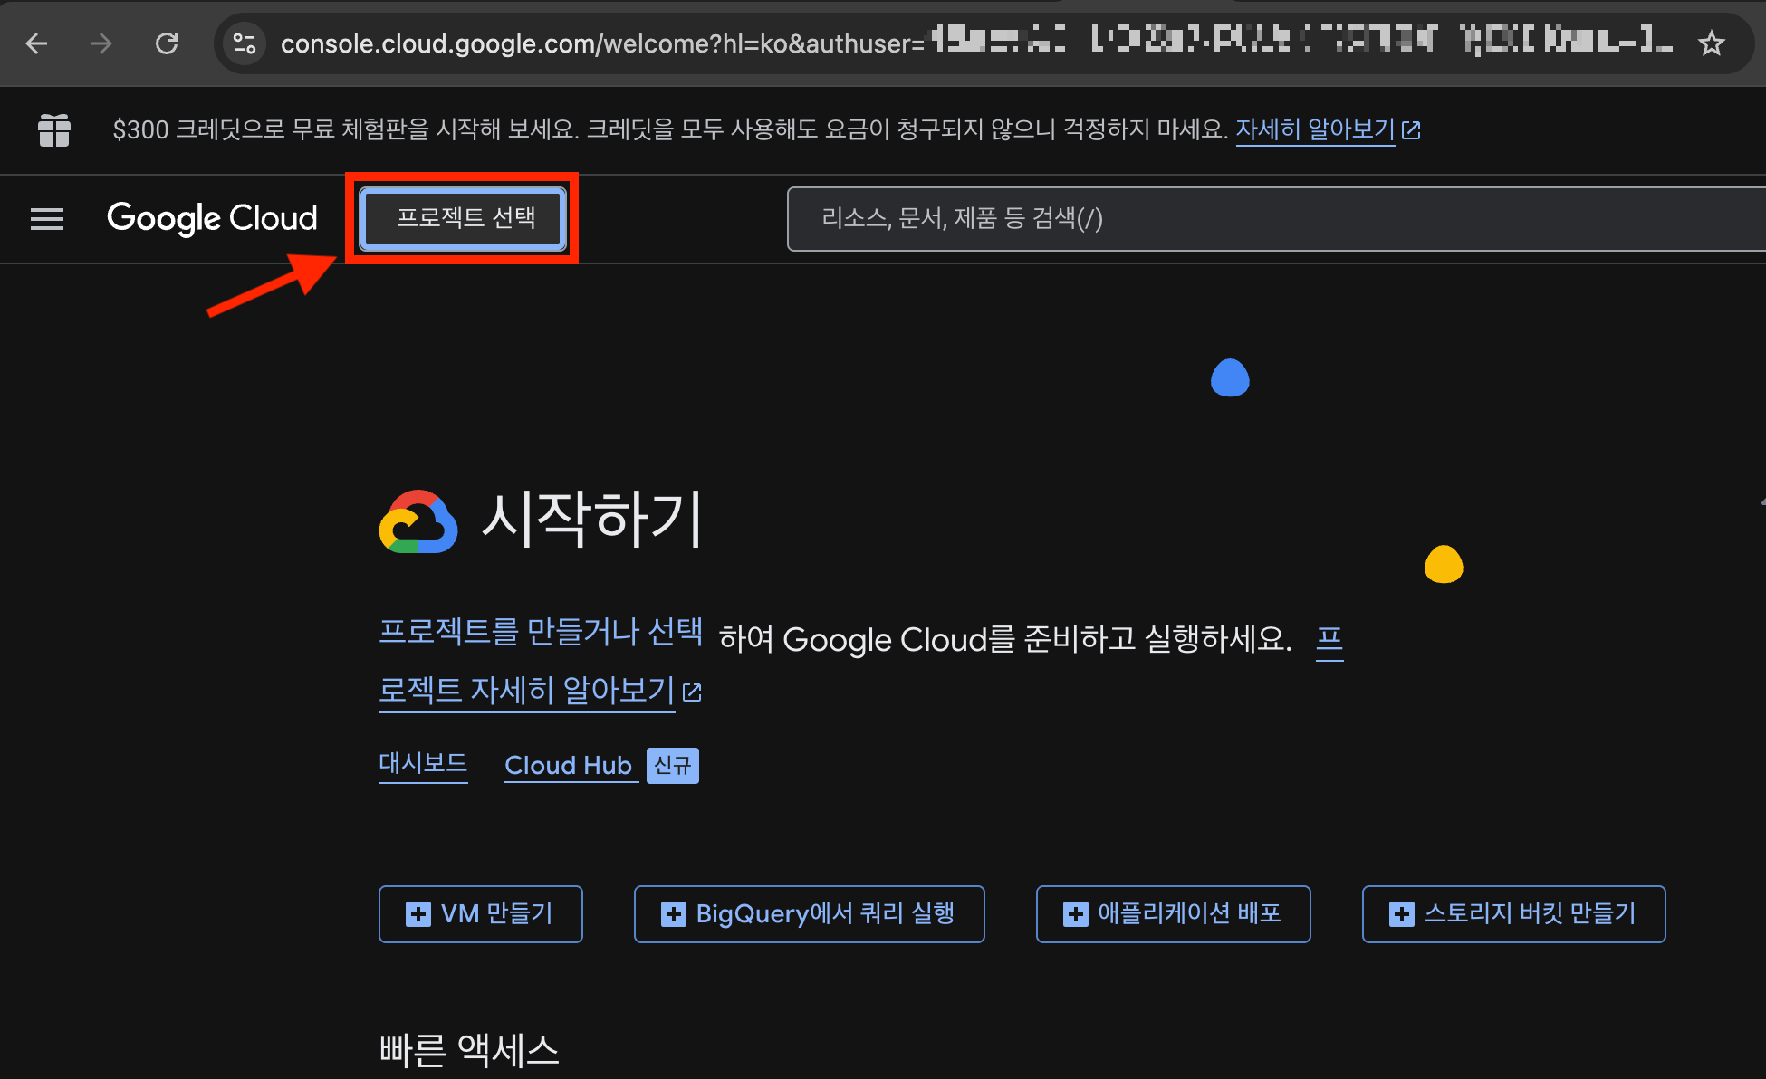
Task: Click BigQuery에서 쿼리 실행 button
Action: 809,914
